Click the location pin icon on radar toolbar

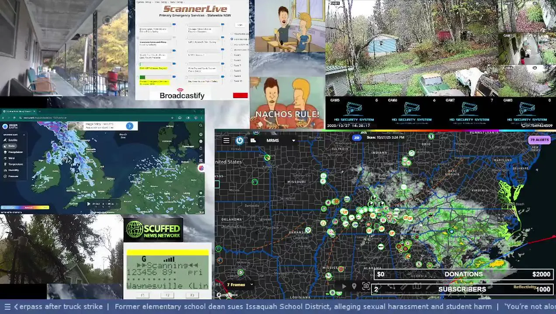click(x=354, y=286)
